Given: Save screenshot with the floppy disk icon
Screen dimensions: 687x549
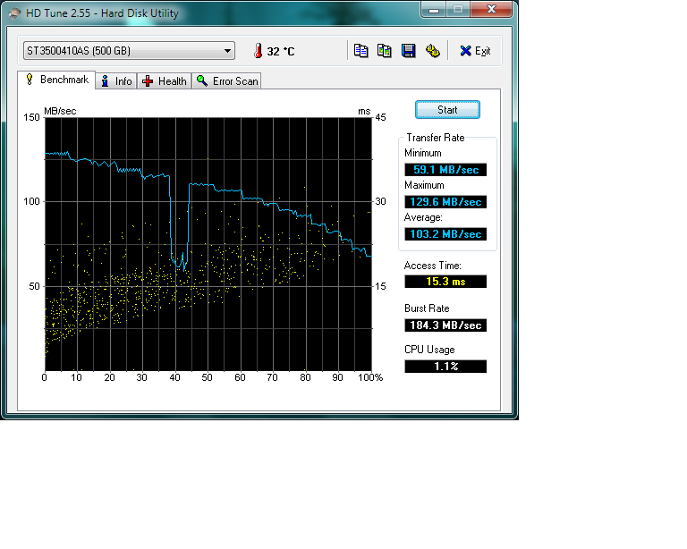Looking at the screenshot, I should click(x=409, y=51).
